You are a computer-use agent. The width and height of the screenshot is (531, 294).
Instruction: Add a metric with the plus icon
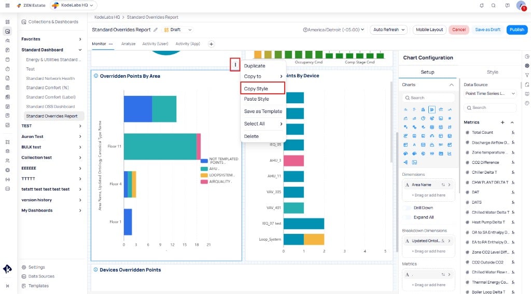502,122
